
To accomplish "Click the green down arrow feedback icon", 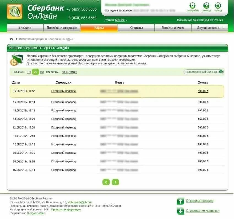I will pos(180,211).
